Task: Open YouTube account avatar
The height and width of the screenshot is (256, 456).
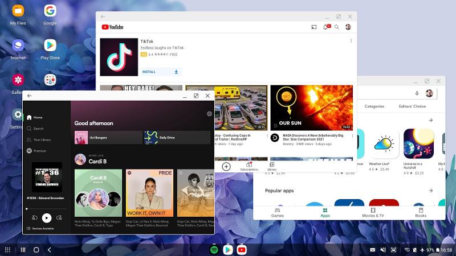Action: point(348,27)
